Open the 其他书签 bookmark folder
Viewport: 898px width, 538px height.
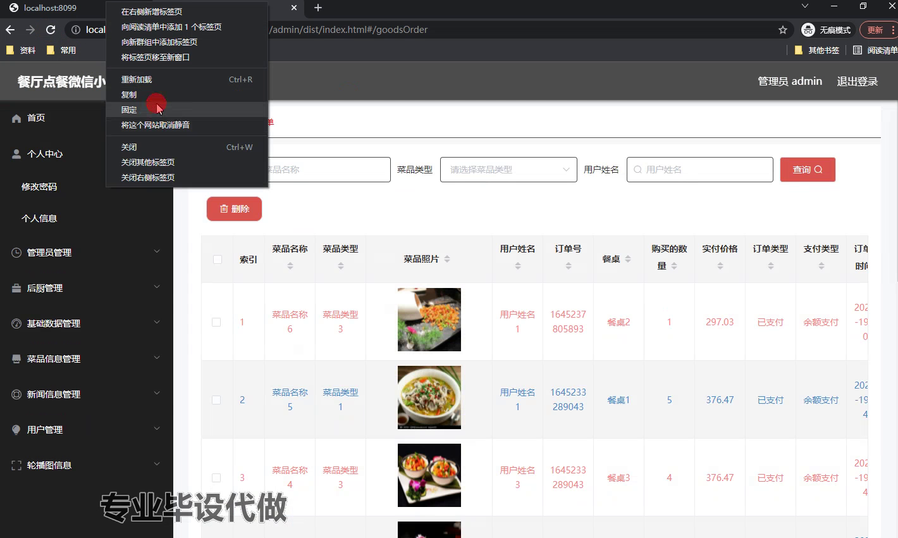click(817, 50)
